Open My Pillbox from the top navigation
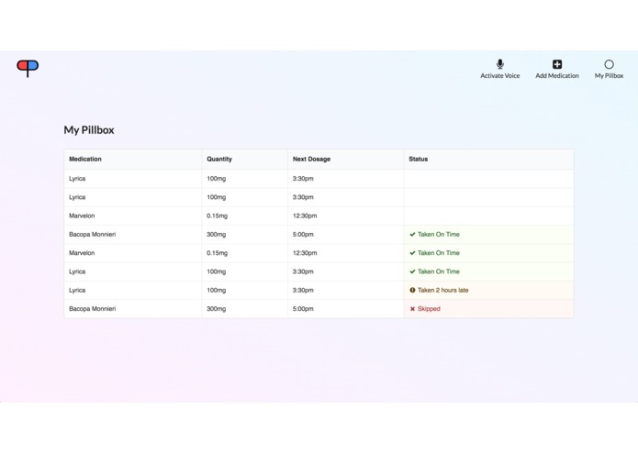Screen dimensions: 638x453 (x=609, y=69)
